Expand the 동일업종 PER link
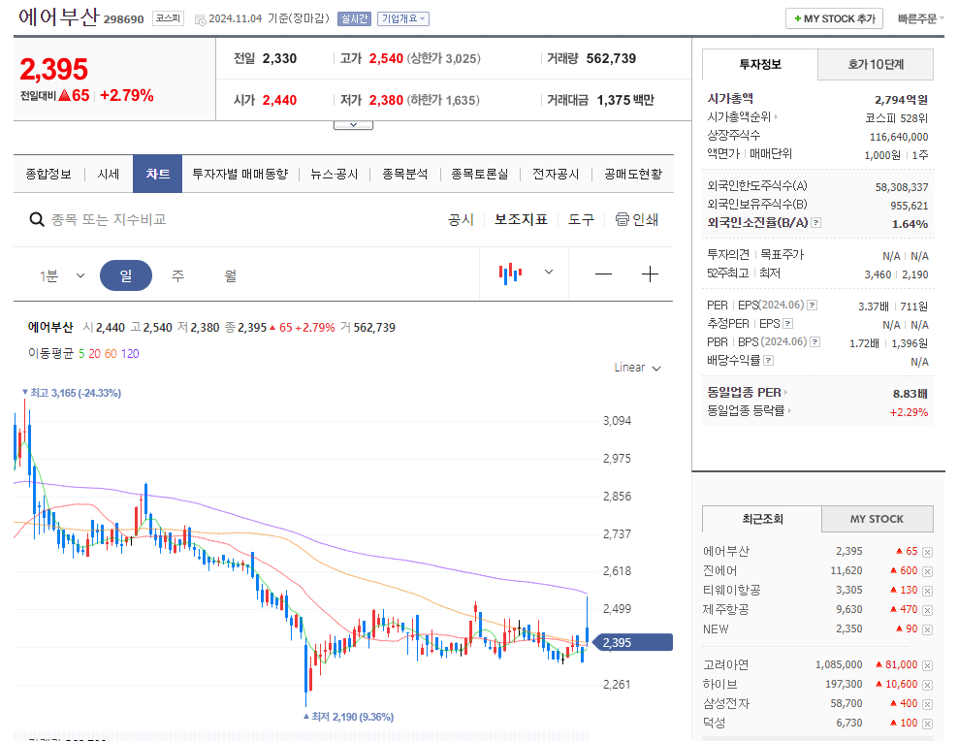Viewport: 958px width, 741px height. pyautogui.click(x=748, y=392)
